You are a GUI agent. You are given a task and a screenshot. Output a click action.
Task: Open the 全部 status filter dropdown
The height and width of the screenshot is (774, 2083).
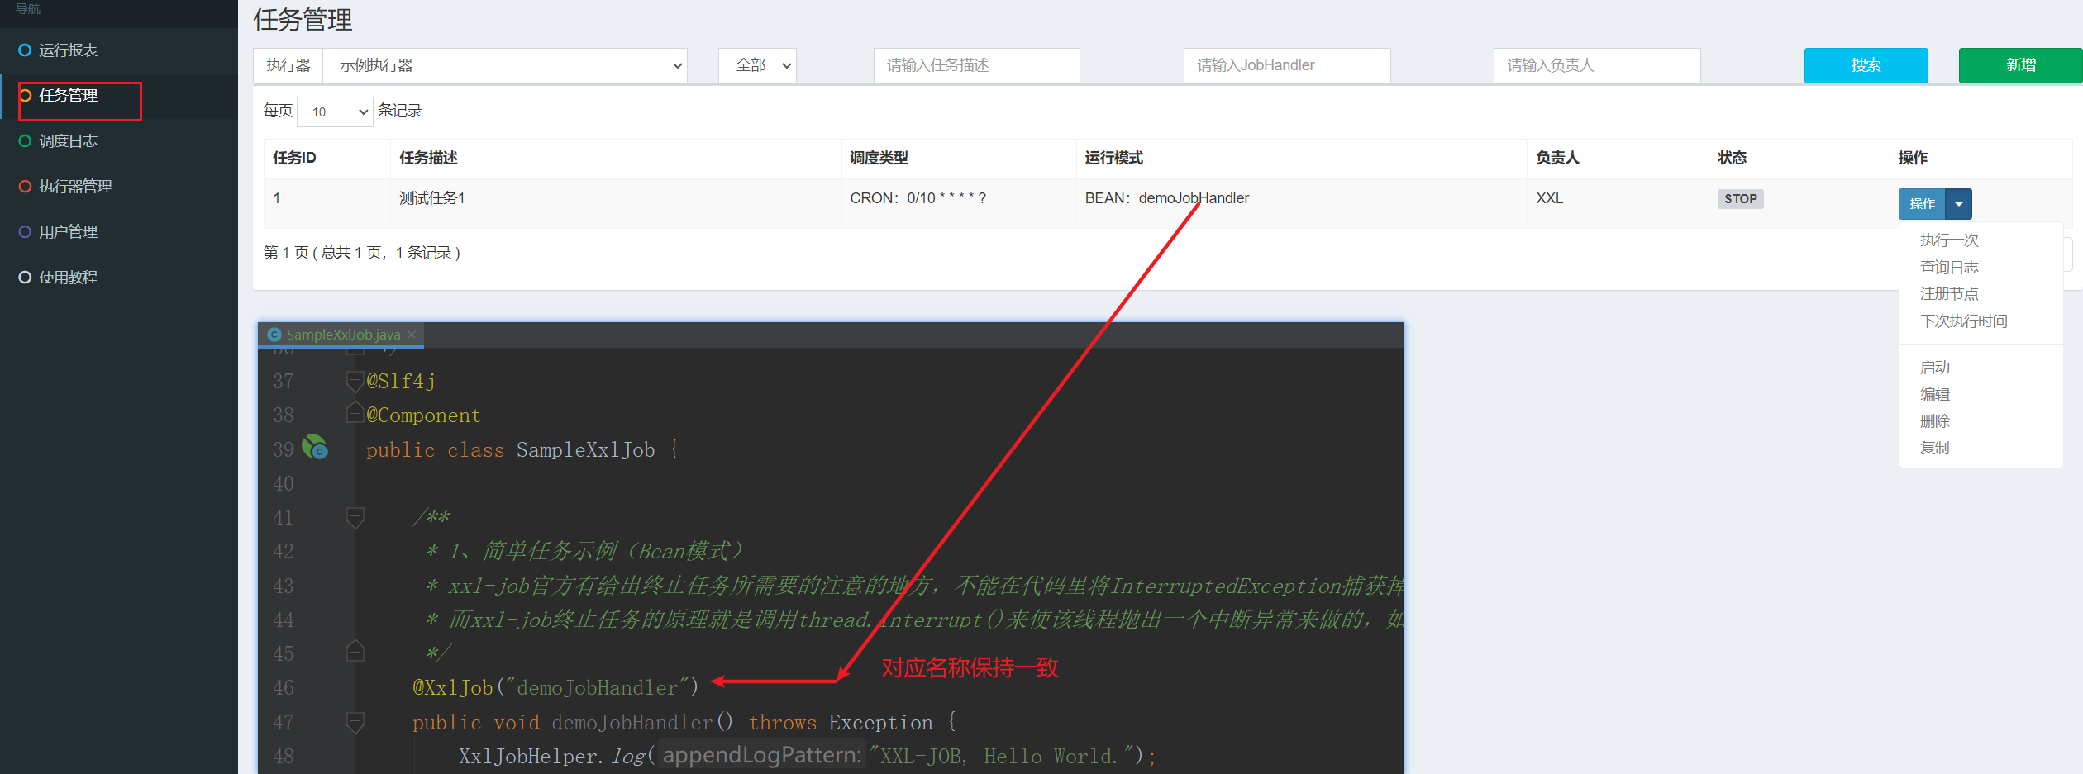pyautogui.click(x=757, y=65)
